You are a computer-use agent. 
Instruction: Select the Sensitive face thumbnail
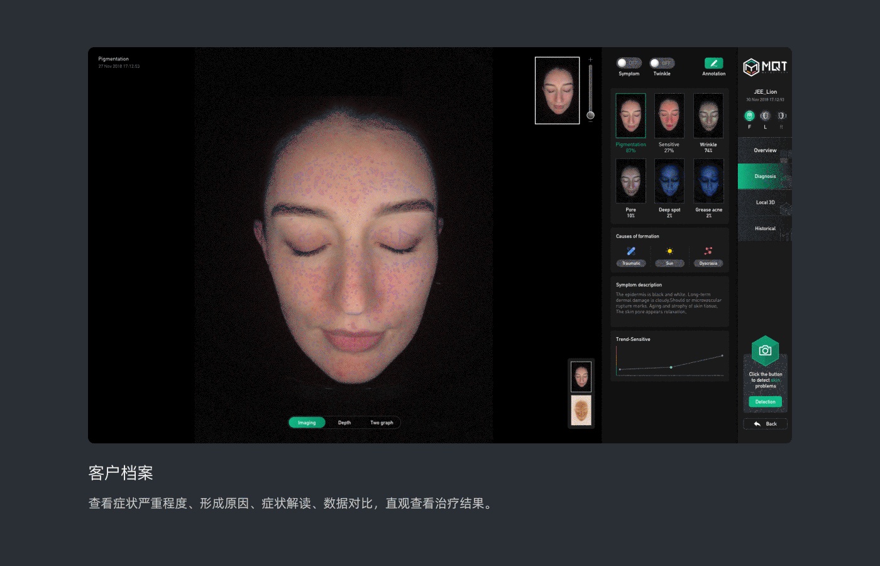tap(669, 116)
